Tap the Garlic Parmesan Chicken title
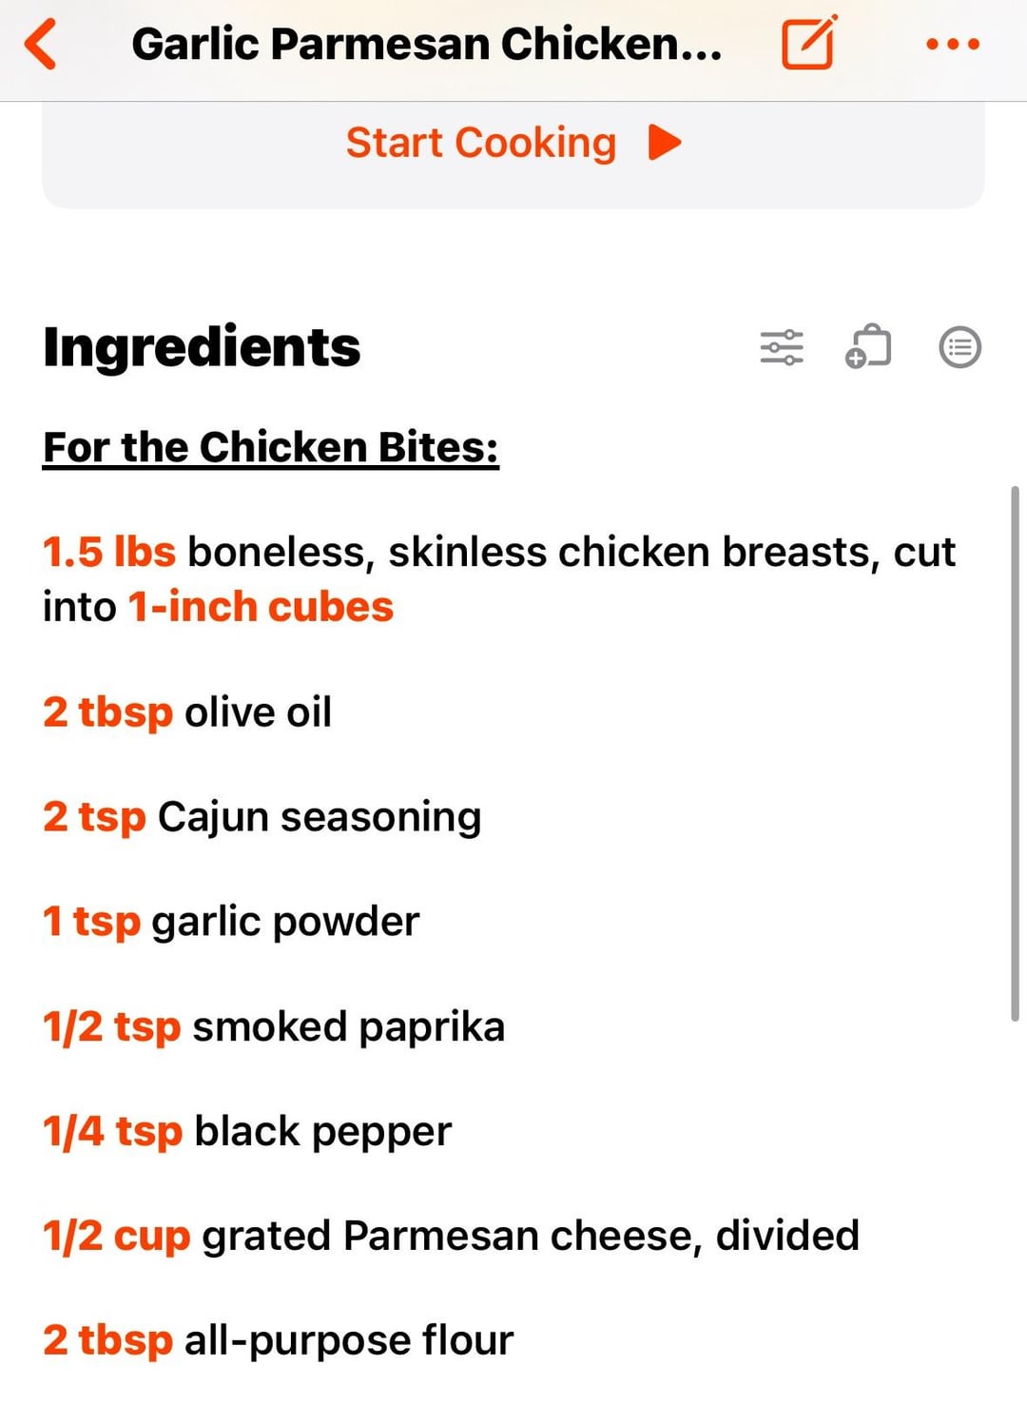1027x1404 pixels. pyautogui.click(x=426, y=45)
